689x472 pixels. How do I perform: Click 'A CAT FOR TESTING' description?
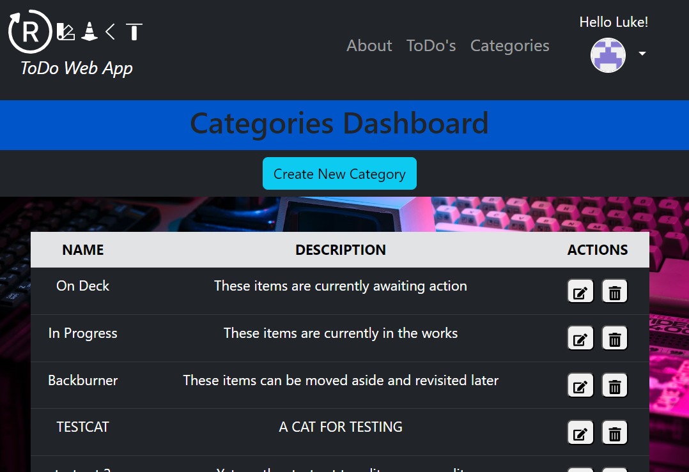(x=341, y=427)
